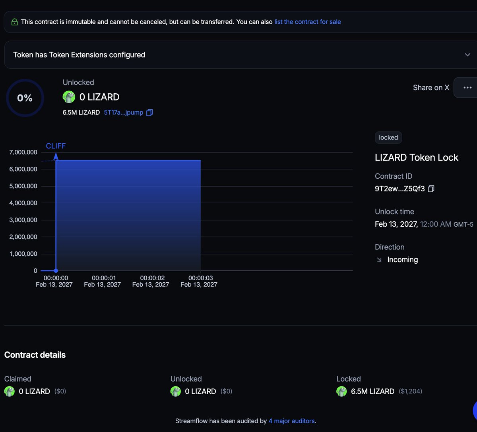The height and width of the screenshot is (432, 477).
Task: Click the LIZARD logo beside 0 LIZARD
Action: (x=68, y=96)
